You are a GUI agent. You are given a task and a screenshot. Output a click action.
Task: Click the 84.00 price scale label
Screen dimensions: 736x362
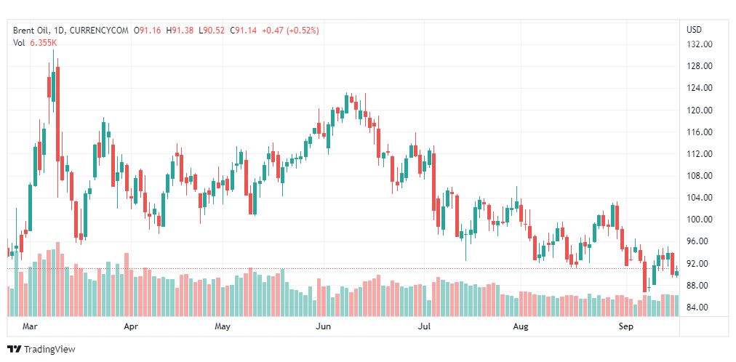(x=699, y=307)
